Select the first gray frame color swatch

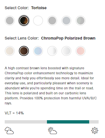click(x=10, y=21)
